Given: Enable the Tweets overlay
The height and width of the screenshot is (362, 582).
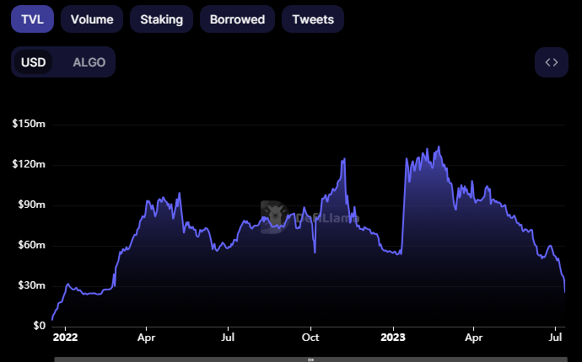Looking at the screenshot, I should (312, 19).
